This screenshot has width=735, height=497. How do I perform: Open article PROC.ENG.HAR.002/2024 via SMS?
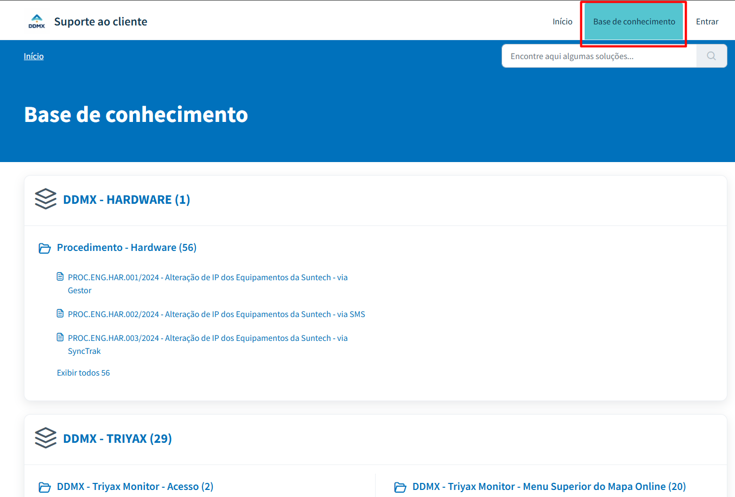217,314
